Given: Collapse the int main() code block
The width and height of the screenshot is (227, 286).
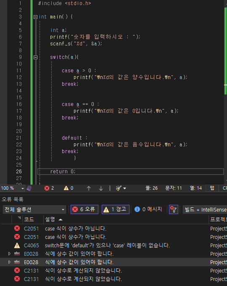Looking at the screenshot, I should point(36,17).
